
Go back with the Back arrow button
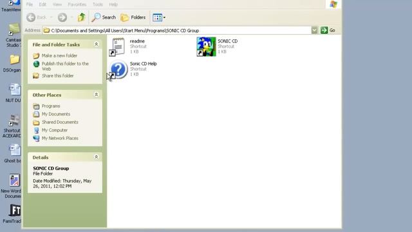pyautogui.click(x=37, y=17)
